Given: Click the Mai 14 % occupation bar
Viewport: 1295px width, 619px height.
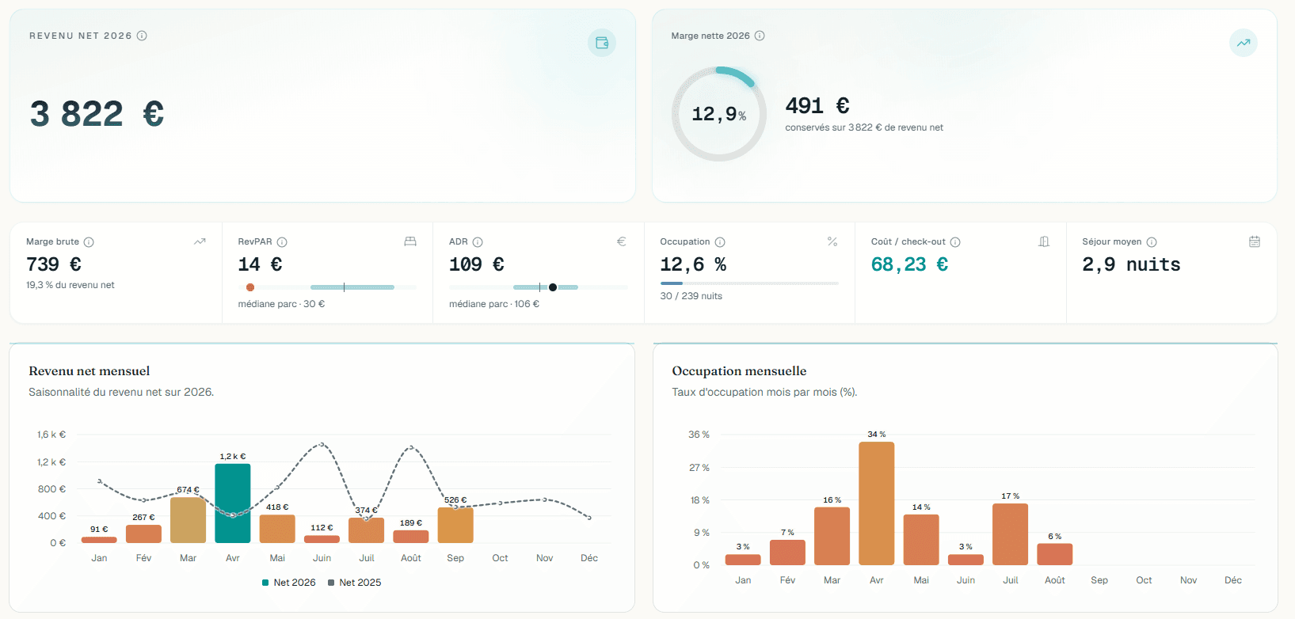Looking at the screenshot, I should (921, 540).
